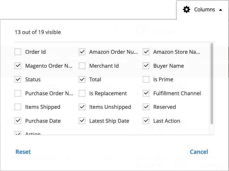Uncheck Items Unshipped column
Viewport: 229px width, 171px height.
pyautogui.click(x=82, y=107)
